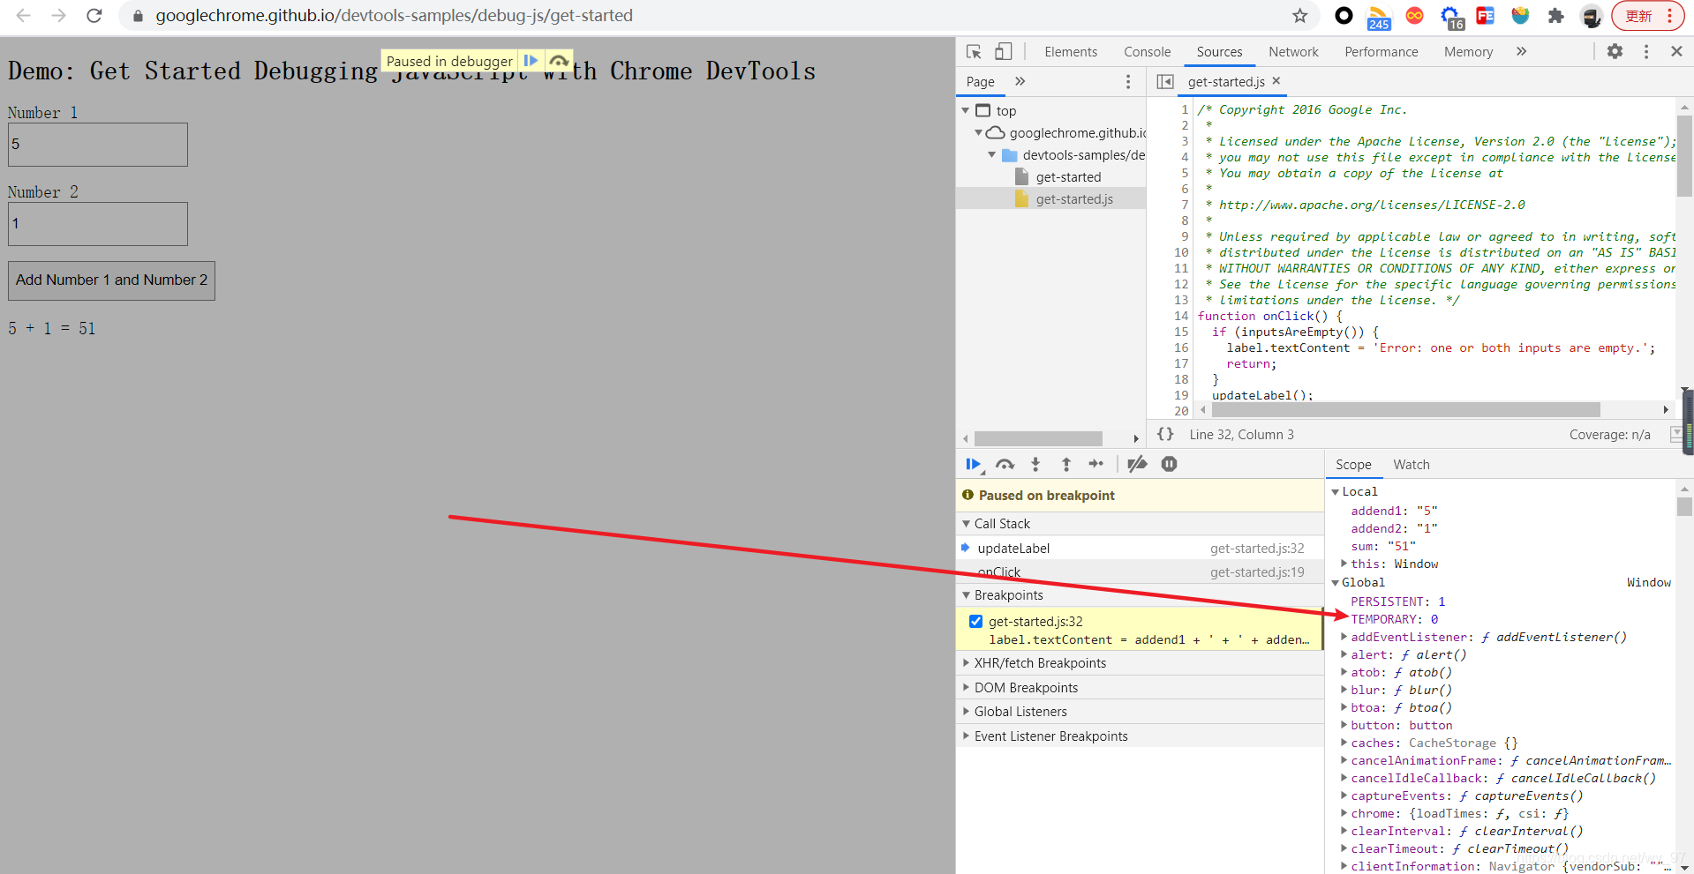Image resolution: width=1694 pixels, height=874 pixels.
Task: Expand the this: Window entry
Action: pos(1344,564)
